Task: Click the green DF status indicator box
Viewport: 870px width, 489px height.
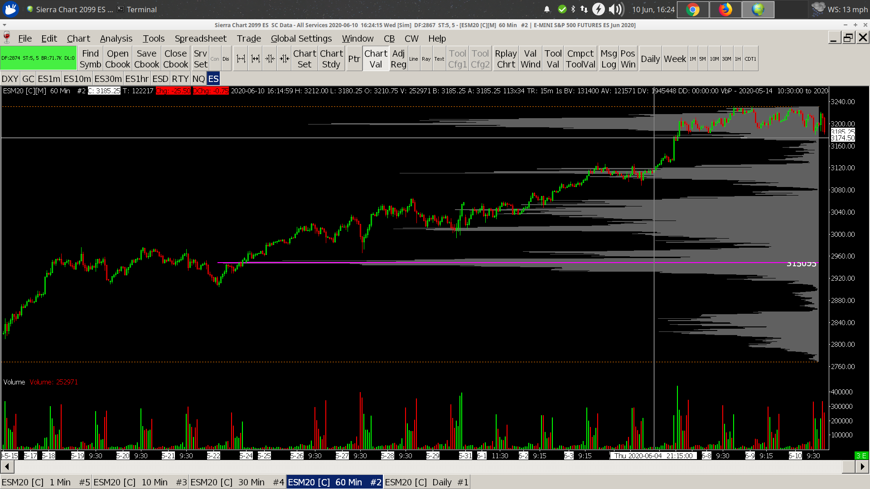Action: (x=38, y=58)
